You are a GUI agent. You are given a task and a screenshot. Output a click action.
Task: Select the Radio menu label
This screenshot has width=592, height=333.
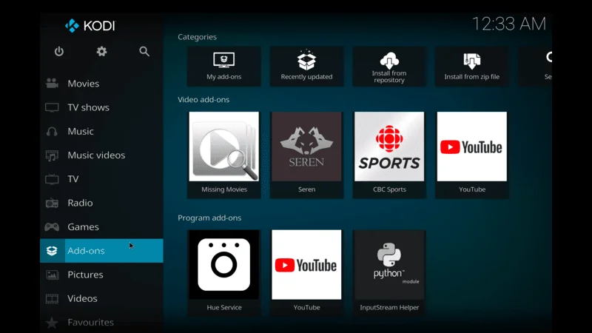point(80,203)
